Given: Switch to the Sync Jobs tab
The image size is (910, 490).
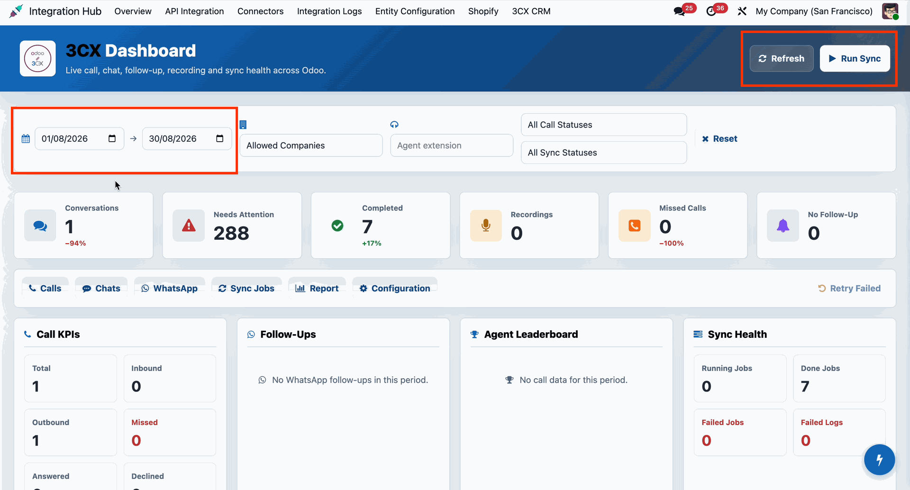Looking at the screenshot, I should [x=246, y=288].
